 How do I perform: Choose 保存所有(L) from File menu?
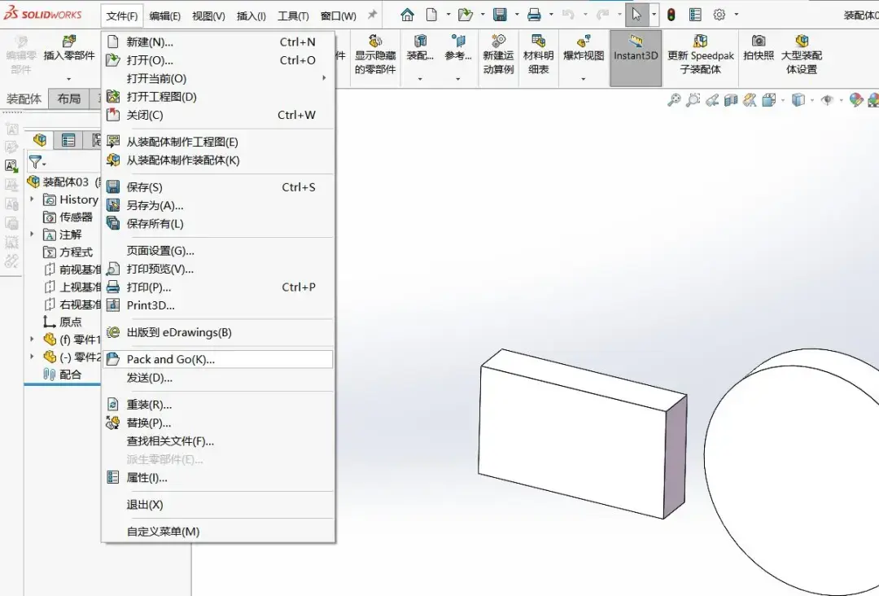point(219,224)
